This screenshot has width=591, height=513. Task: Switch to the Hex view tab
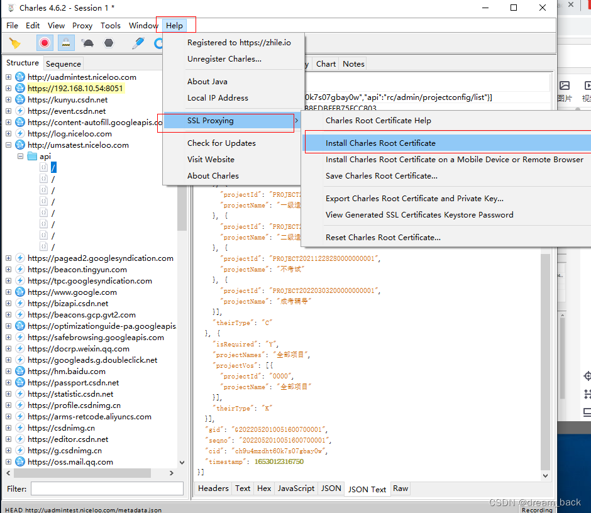264,488
